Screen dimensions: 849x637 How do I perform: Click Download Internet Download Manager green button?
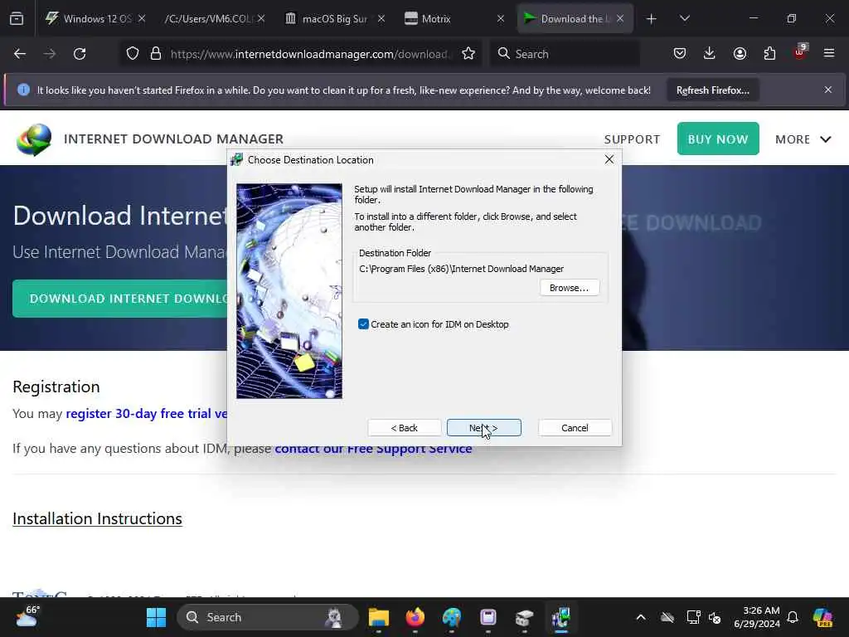coord(120,299)
